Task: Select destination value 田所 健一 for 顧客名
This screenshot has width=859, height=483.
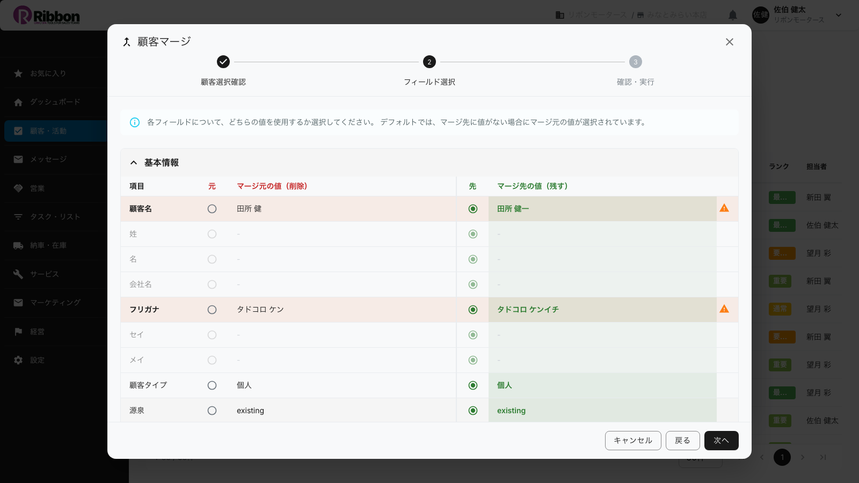Action: 473,209
